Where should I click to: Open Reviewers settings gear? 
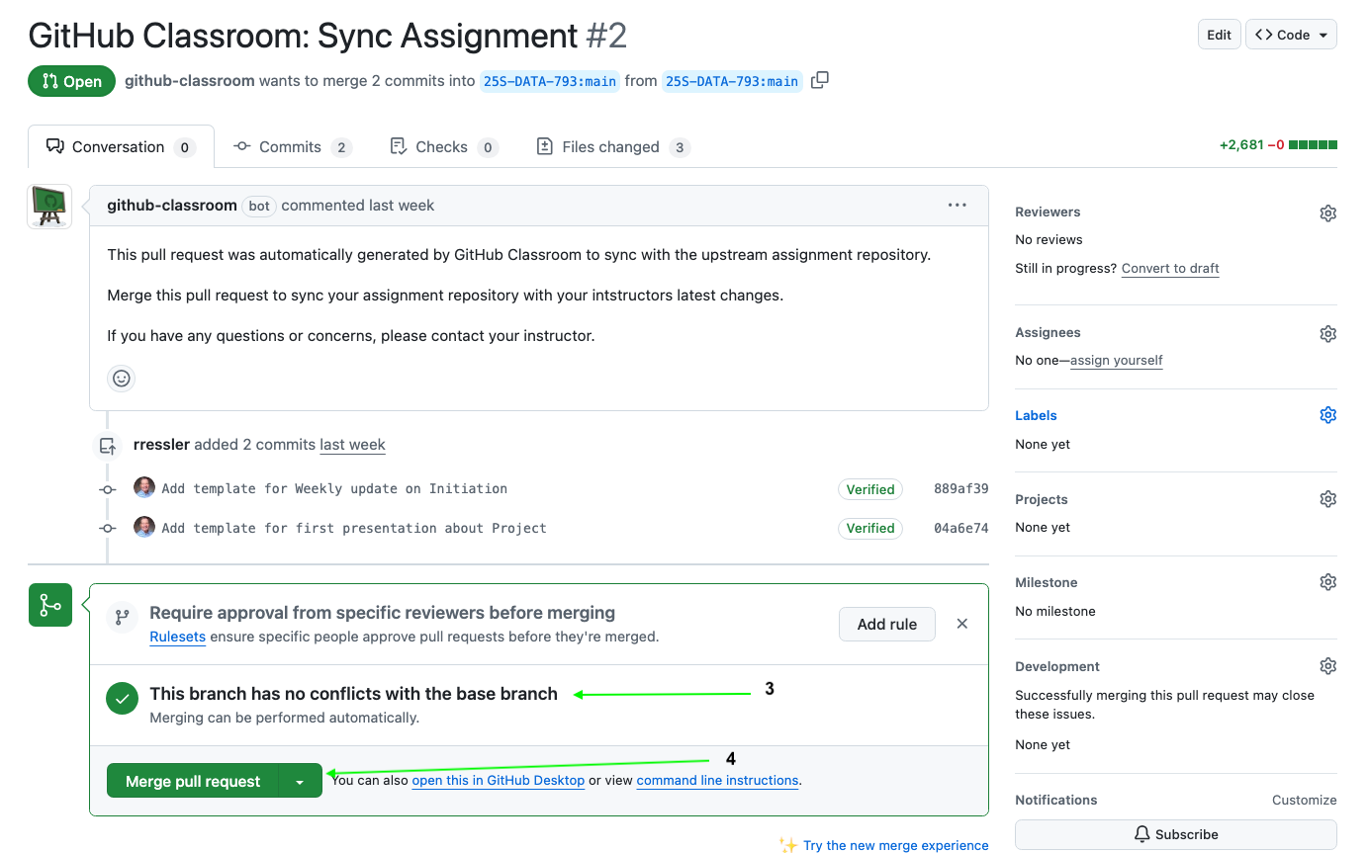[x=1328, y=213]
